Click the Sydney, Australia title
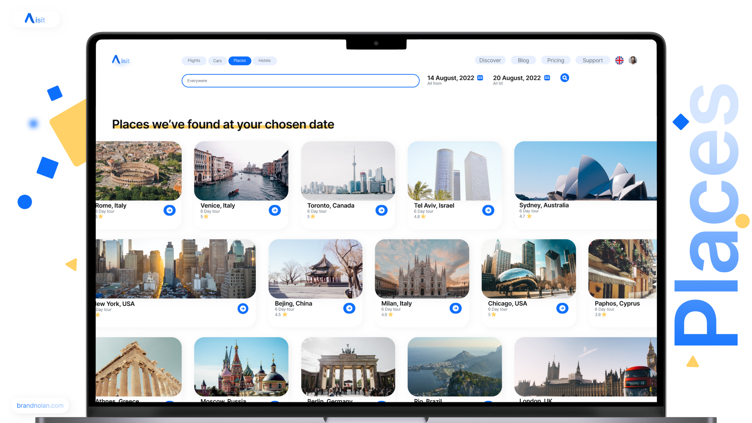The image size is (752, 423). point(544,205)
